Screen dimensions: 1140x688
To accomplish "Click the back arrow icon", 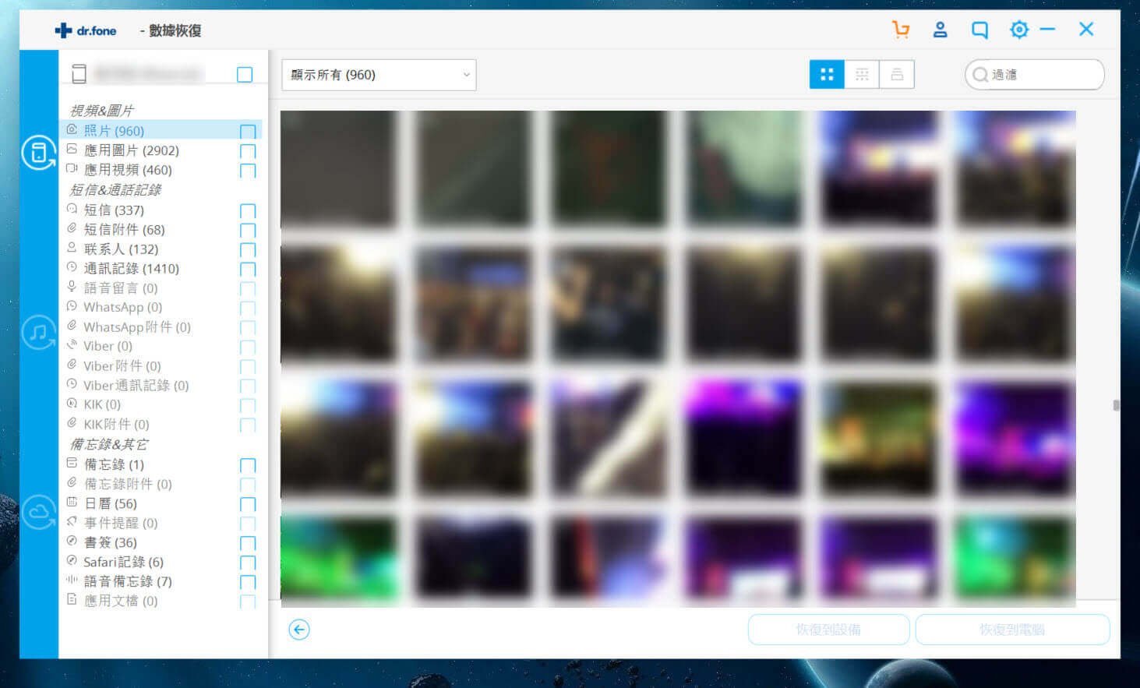I will [299, 630].
